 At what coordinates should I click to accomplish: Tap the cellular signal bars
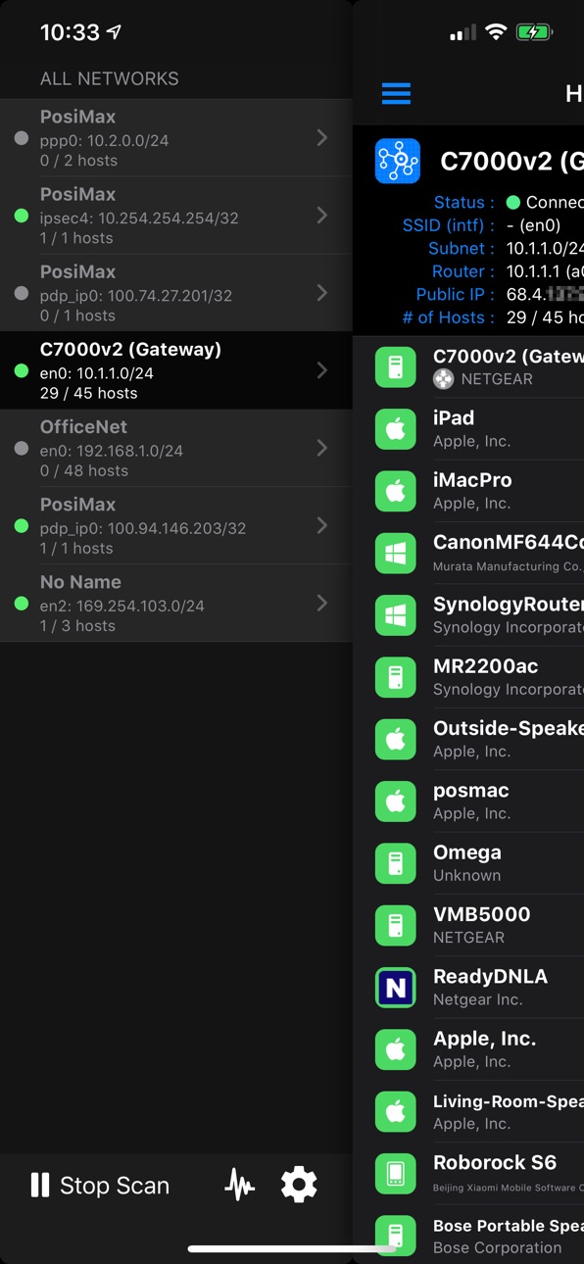coord(462,33)
